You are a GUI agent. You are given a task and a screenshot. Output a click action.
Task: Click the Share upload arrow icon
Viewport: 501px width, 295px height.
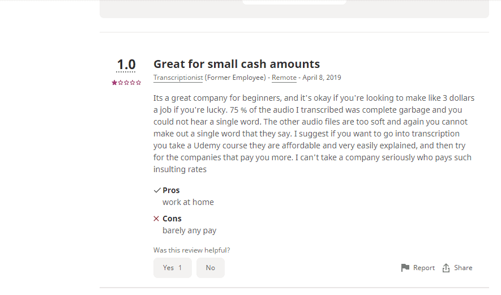point(446,268)
